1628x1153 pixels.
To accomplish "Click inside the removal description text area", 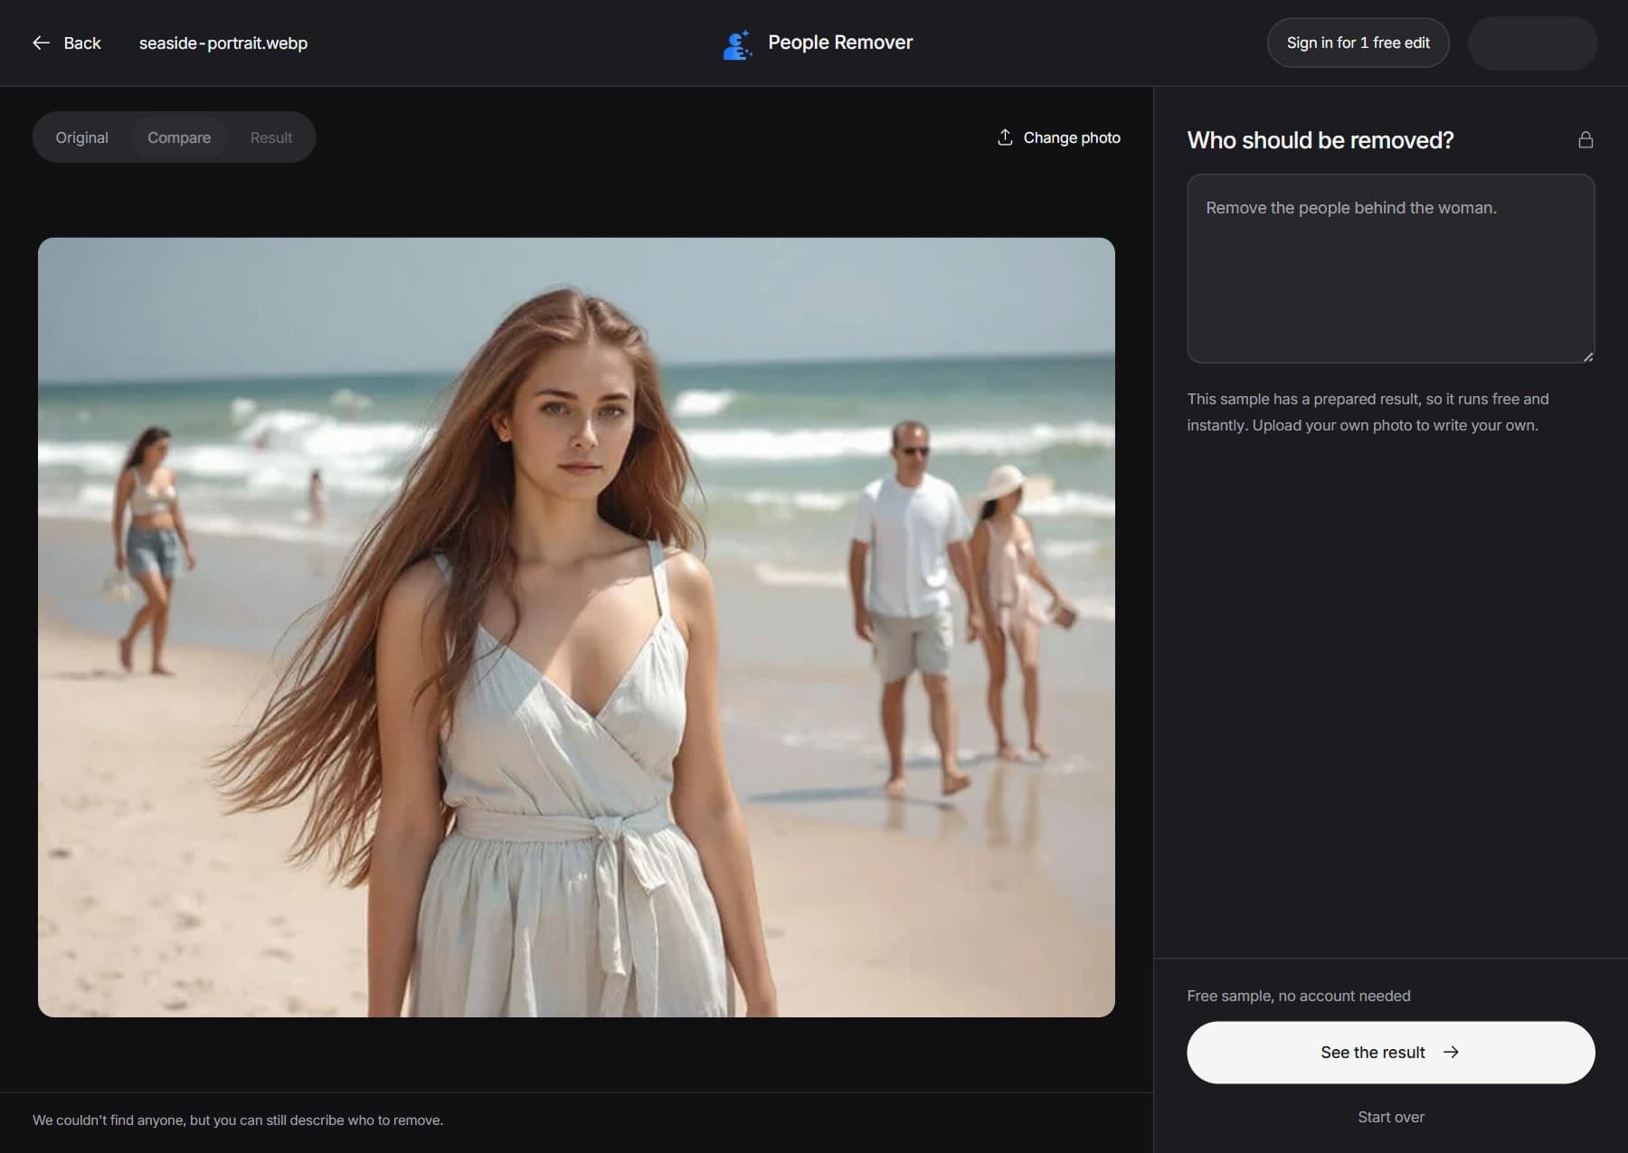I will pyautogui.click(x=1390, y=269).
